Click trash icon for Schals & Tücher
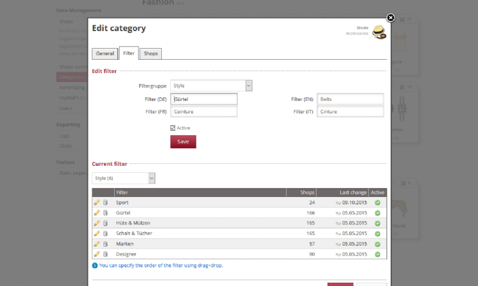The width and height of the screenshot is (478, 286). tap(105, 233)
